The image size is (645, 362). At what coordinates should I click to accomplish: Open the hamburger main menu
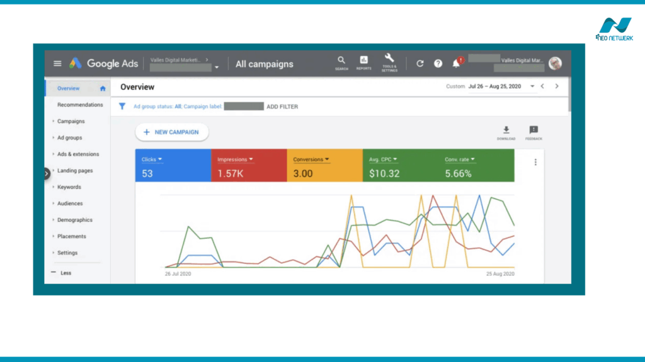pyautogui.click(x=57, y=63)
